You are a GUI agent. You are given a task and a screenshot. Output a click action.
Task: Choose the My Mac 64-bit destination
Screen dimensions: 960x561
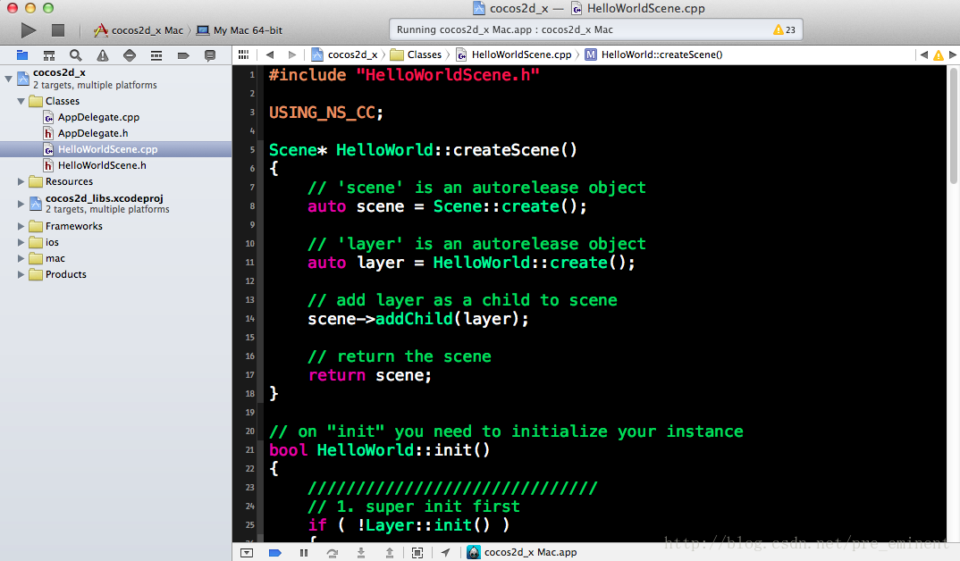pyautogui.click(x=240, y=30)
